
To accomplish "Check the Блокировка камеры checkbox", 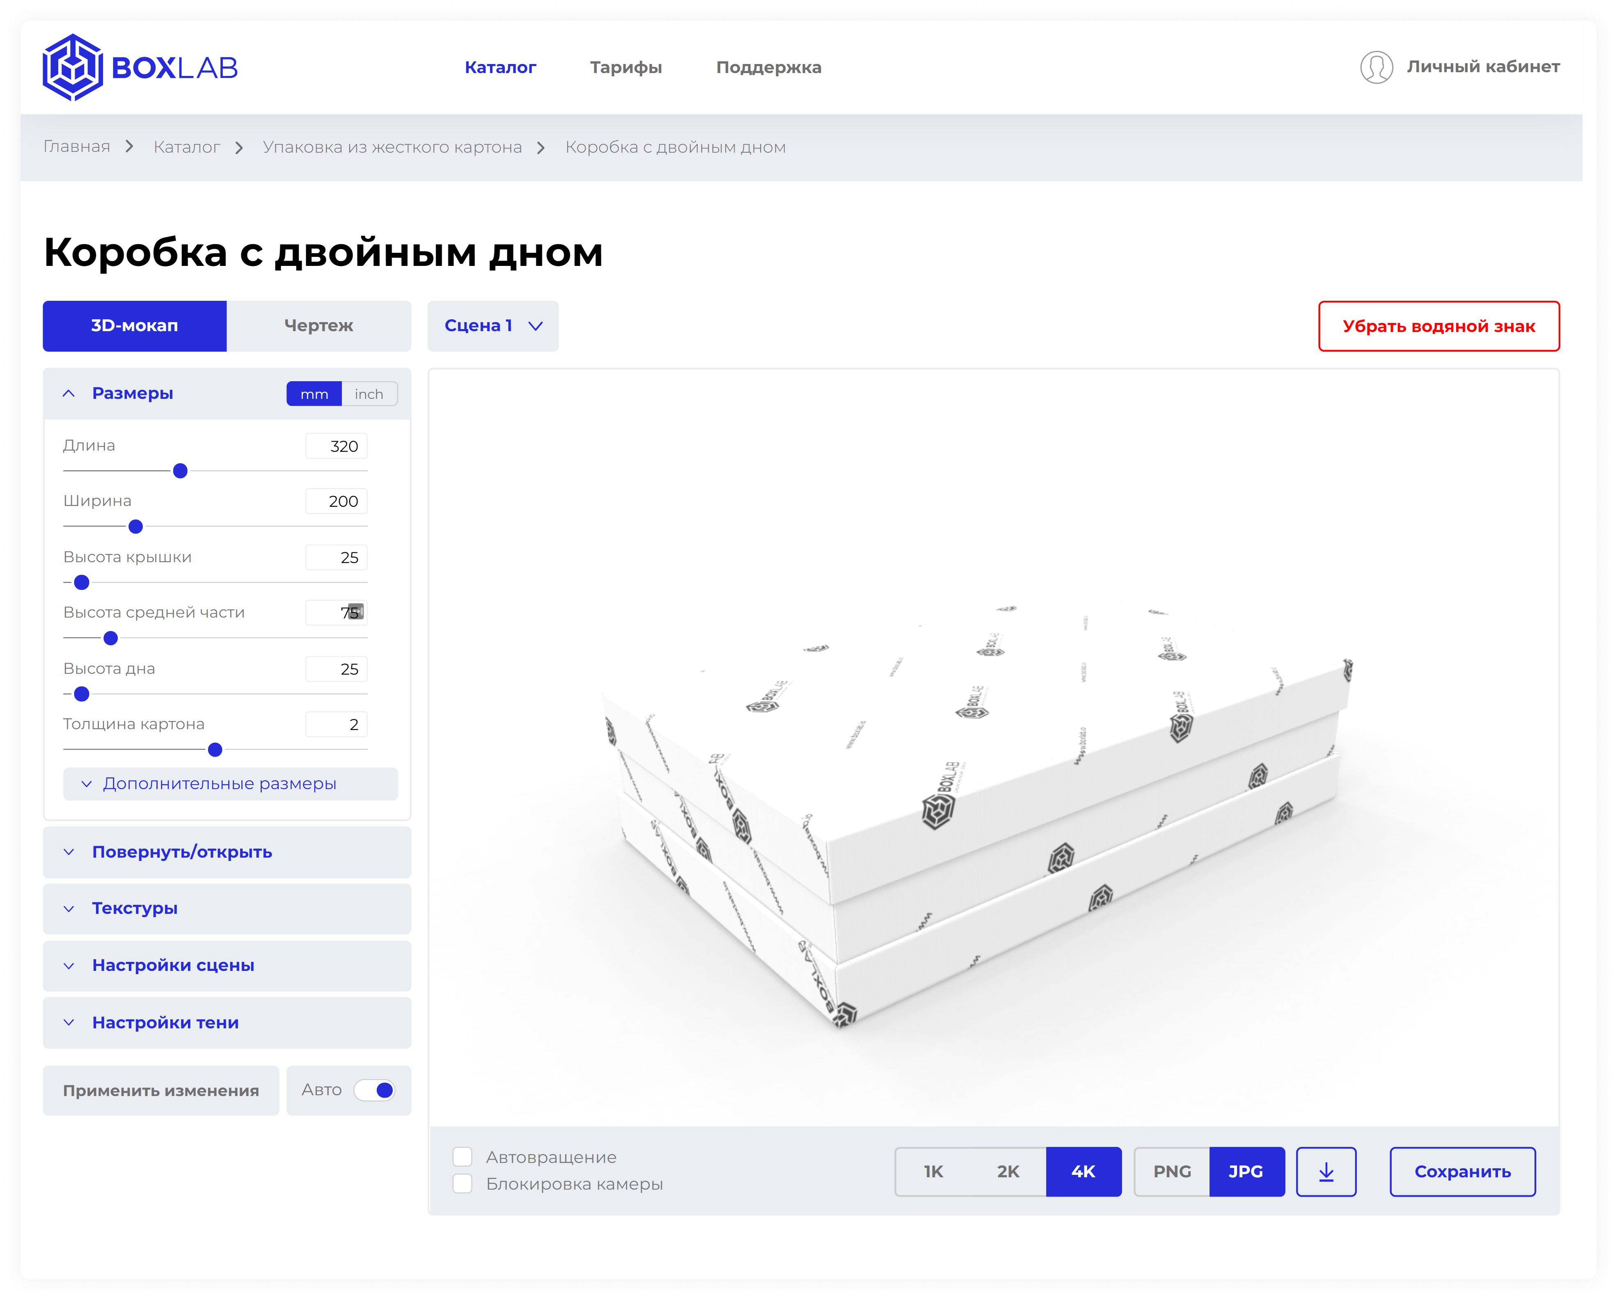I will point(463,1184).
